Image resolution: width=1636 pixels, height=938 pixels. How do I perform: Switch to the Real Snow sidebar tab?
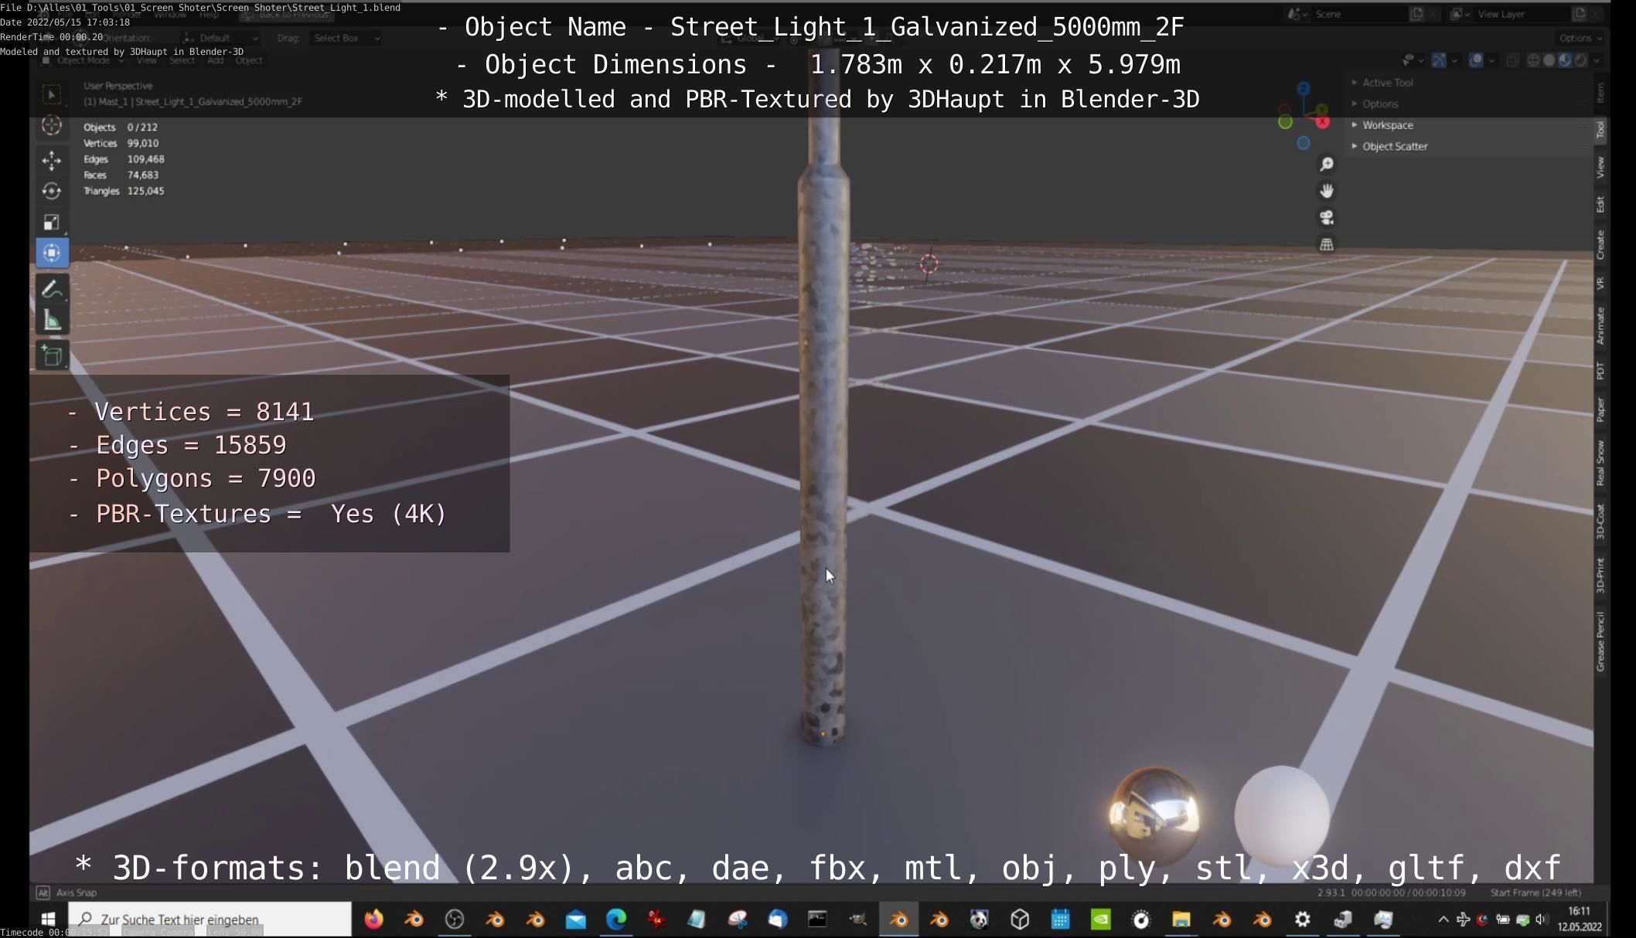pos(1601,463)
